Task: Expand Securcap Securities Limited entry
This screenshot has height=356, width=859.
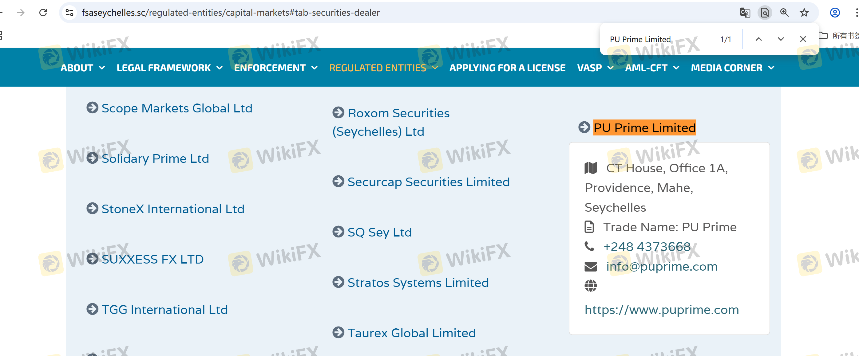Action: click(x=429, y=182)
